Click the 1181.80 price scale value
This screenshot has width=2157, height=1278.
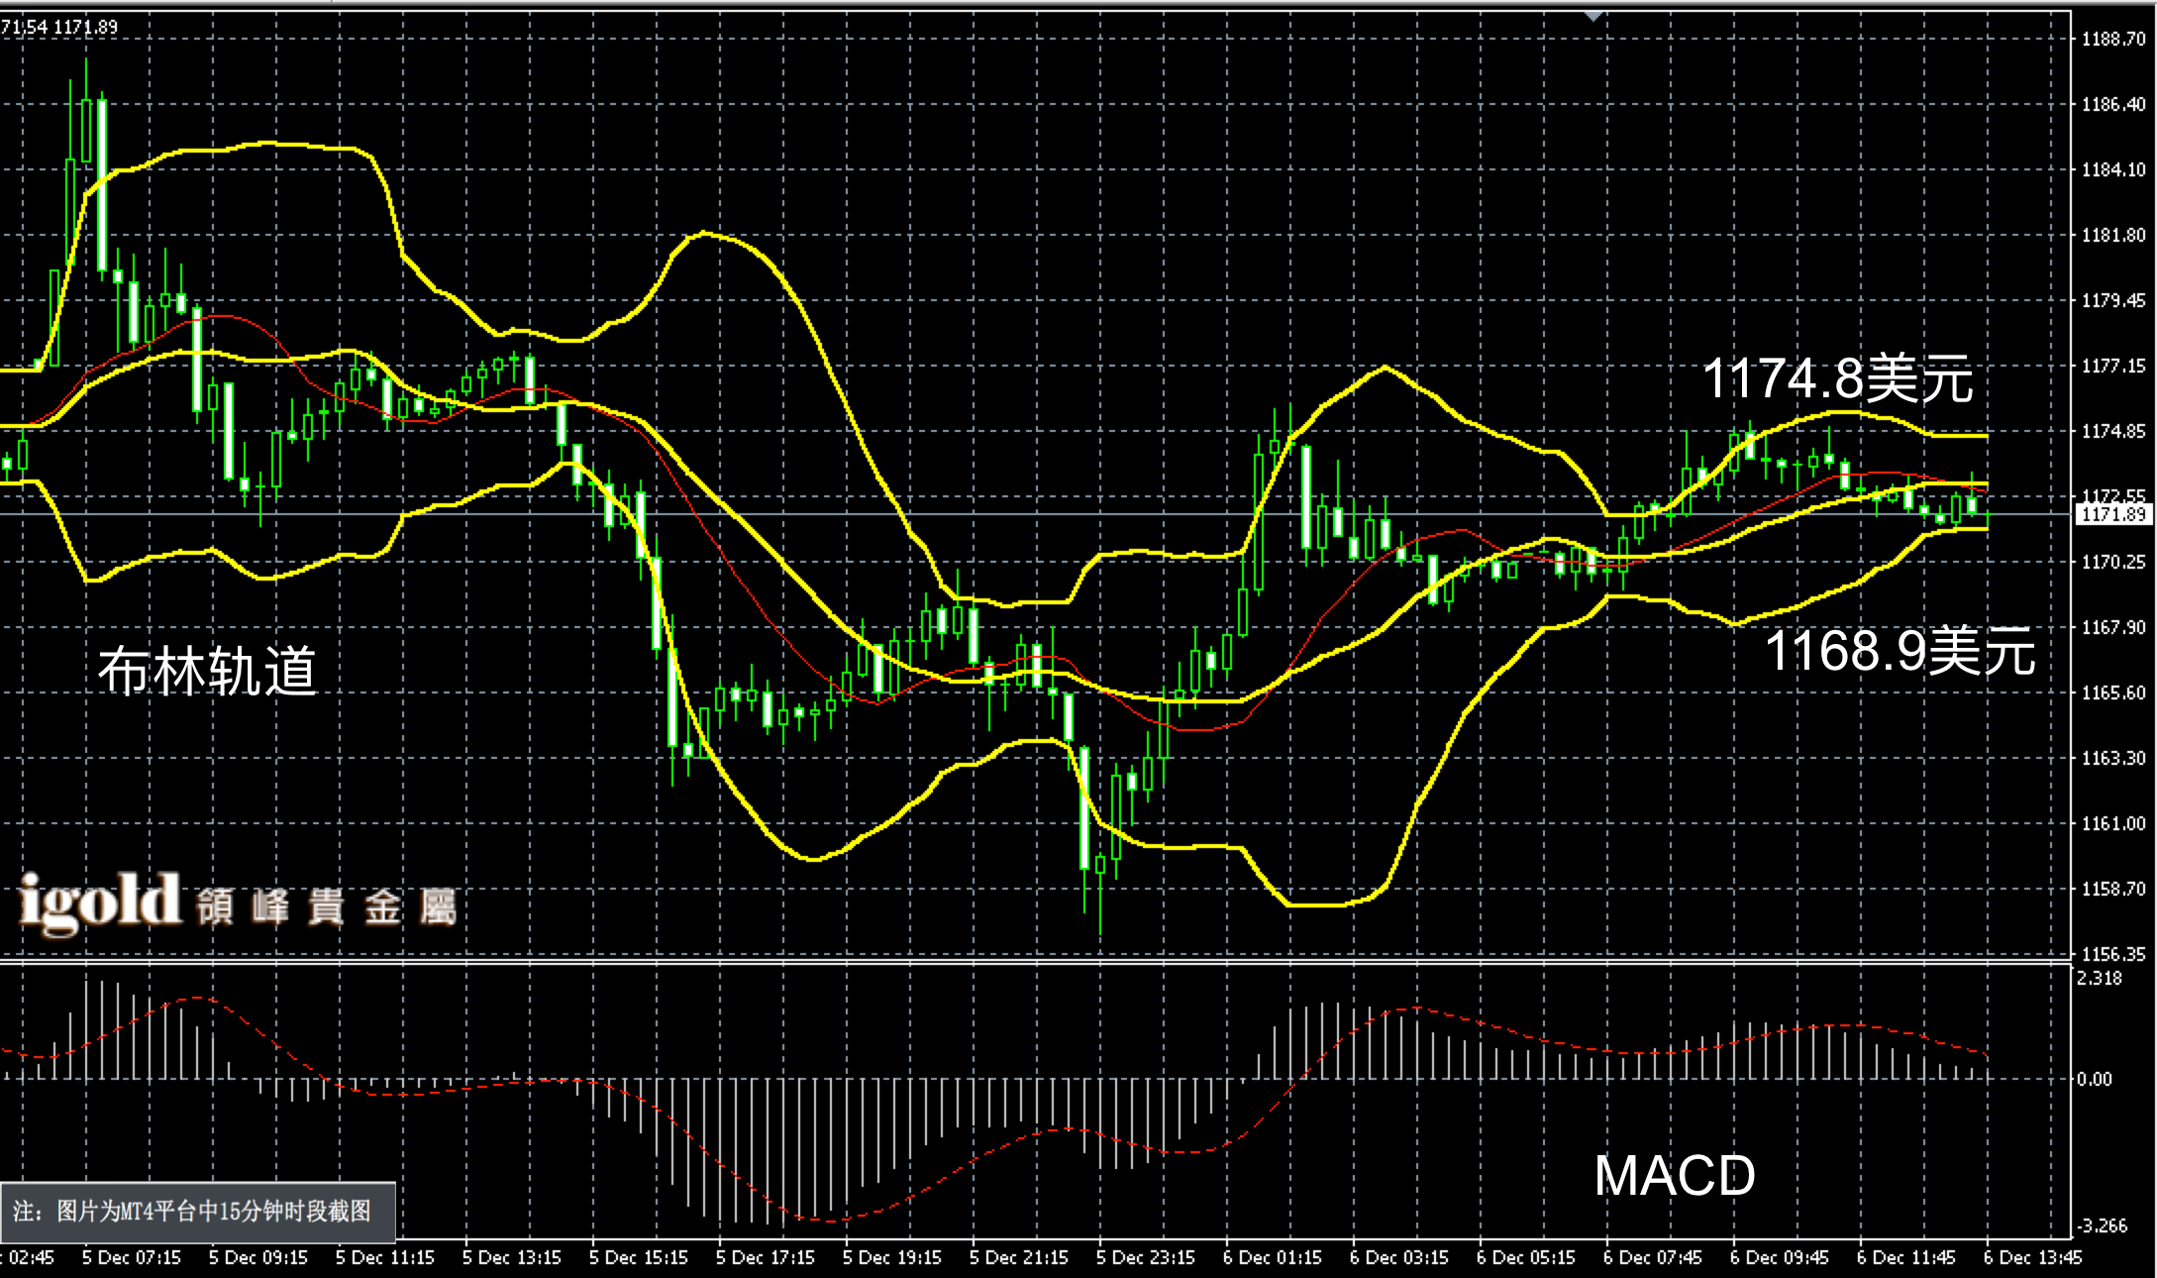click(x=2113, y=236)
